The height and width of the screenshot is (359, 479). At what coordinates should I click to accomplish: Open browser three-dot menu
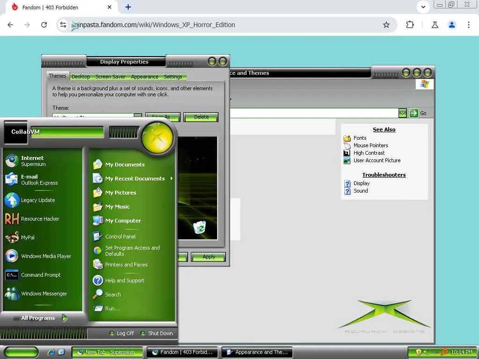pyautogui.click(x=468, y=25)
